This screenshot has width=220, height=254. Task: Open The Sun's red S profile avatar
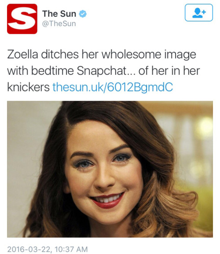point(22,19)
